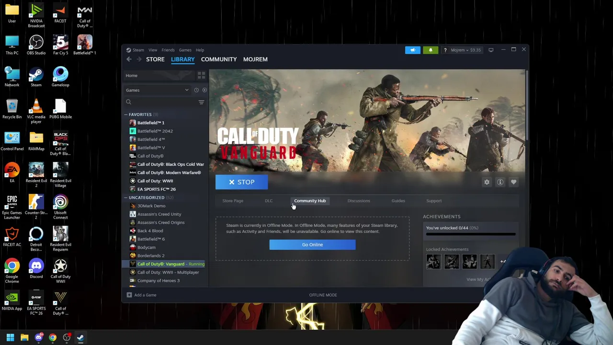Click the first locked achievement thumbnail

point(433,262)
